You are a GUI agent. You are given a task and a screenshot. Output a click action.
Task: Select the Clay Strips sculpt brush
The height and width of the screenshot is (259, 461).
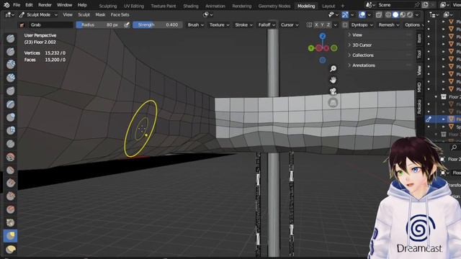click(10, 78)
